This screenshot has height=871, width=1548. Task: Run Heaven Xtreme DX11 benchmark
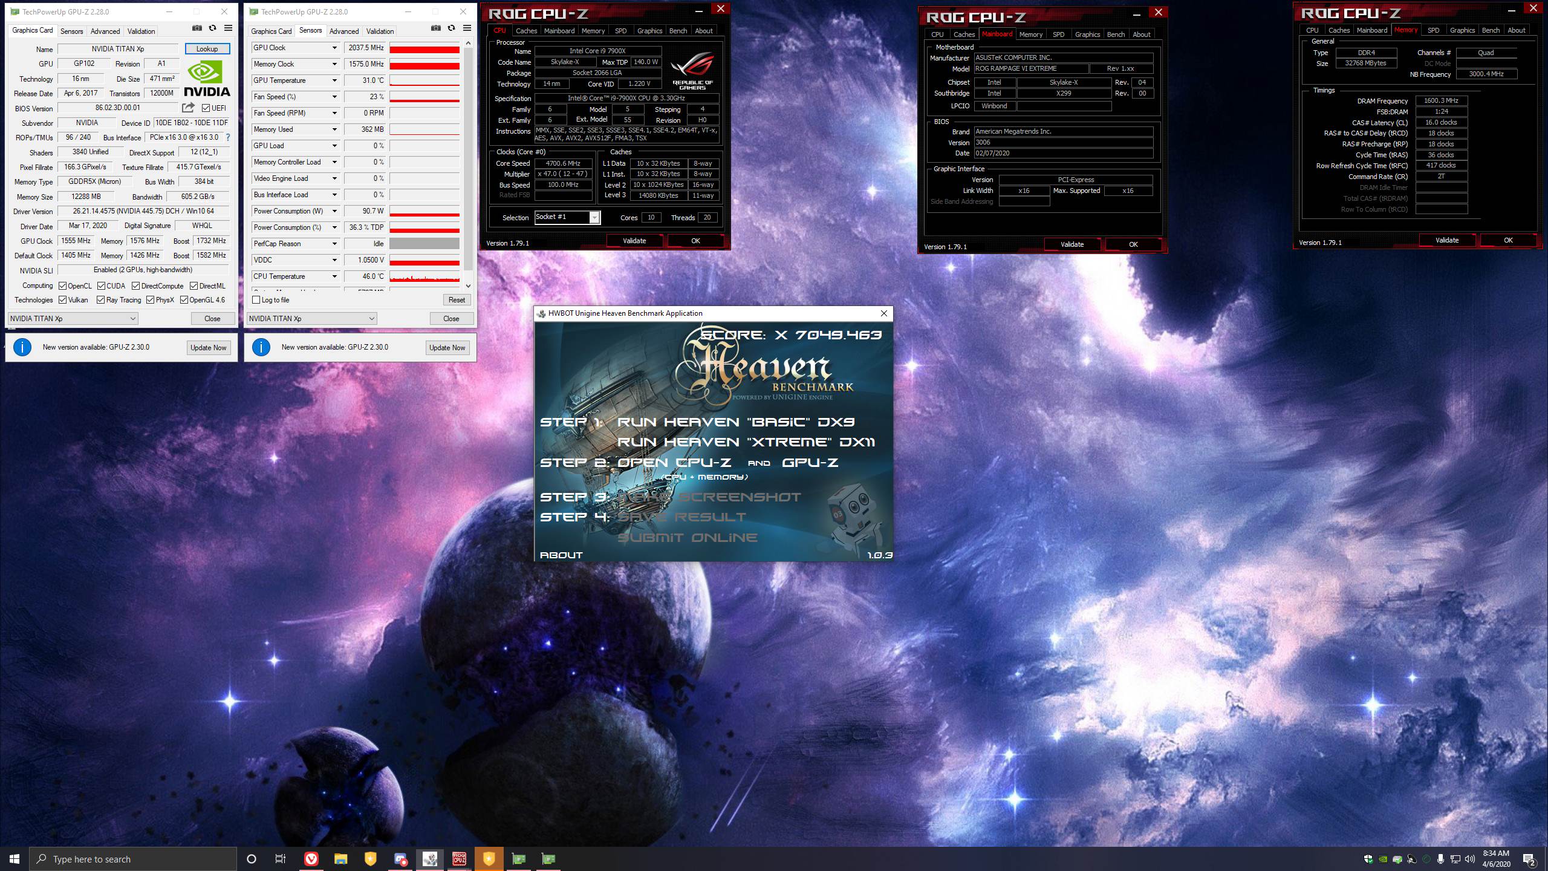[x=746, y=442]
